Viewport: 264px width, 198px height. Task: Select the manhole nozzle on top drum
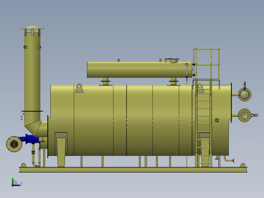pos(174,60)
